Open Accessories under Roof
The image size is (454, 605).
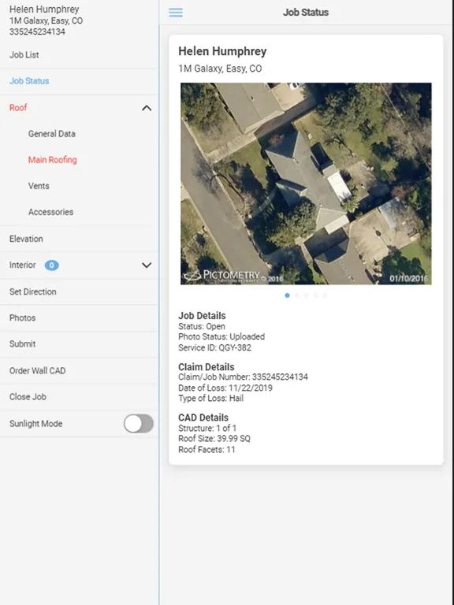tap(50, 212)
